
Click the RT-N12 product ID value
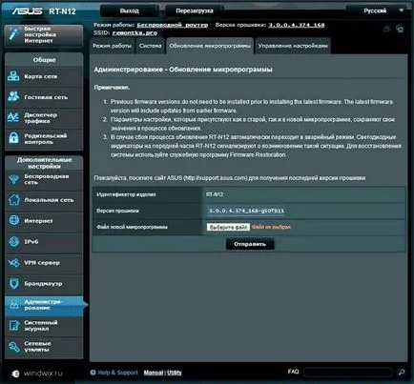(215, 194)
